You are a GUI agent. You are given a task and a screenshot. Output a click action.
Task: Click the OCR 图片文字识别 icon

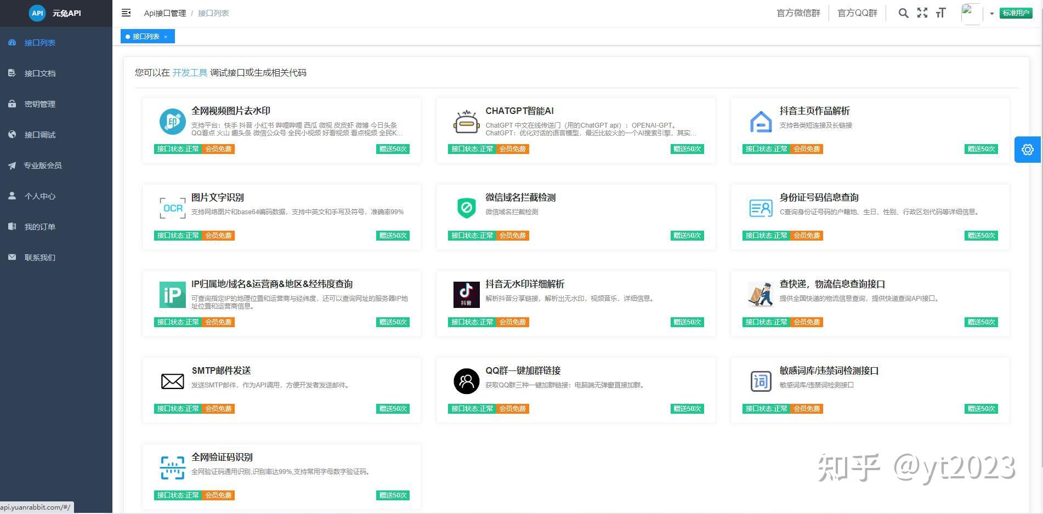[x=172, y=208]
